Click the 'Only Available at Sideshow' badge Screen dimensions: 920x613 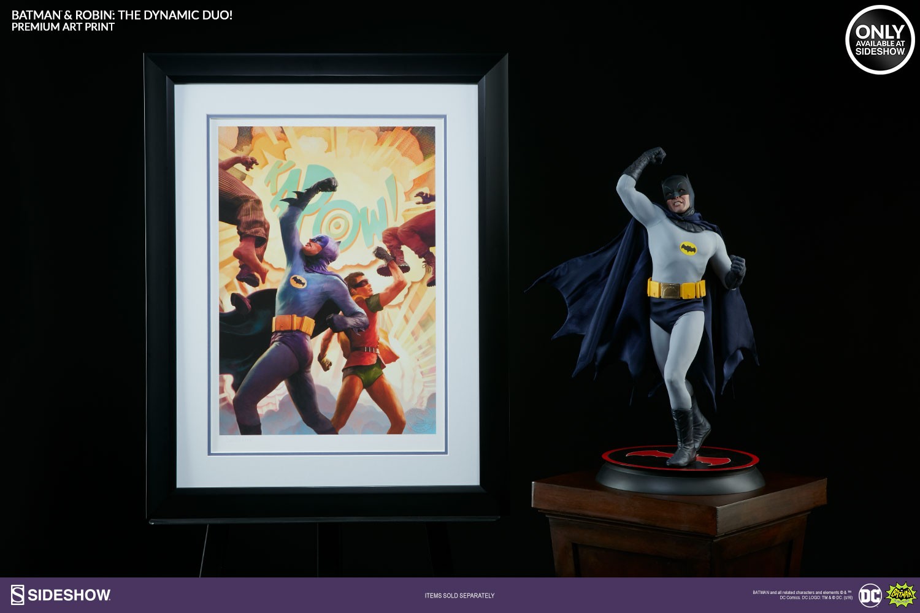click(x=880, y=40)
